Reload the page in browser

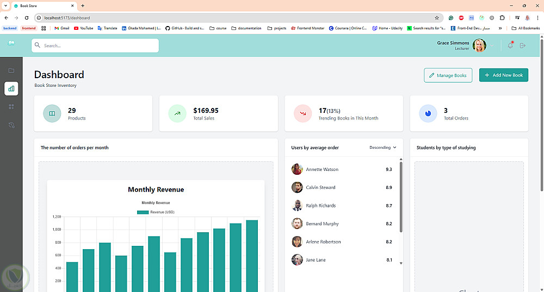26,18
